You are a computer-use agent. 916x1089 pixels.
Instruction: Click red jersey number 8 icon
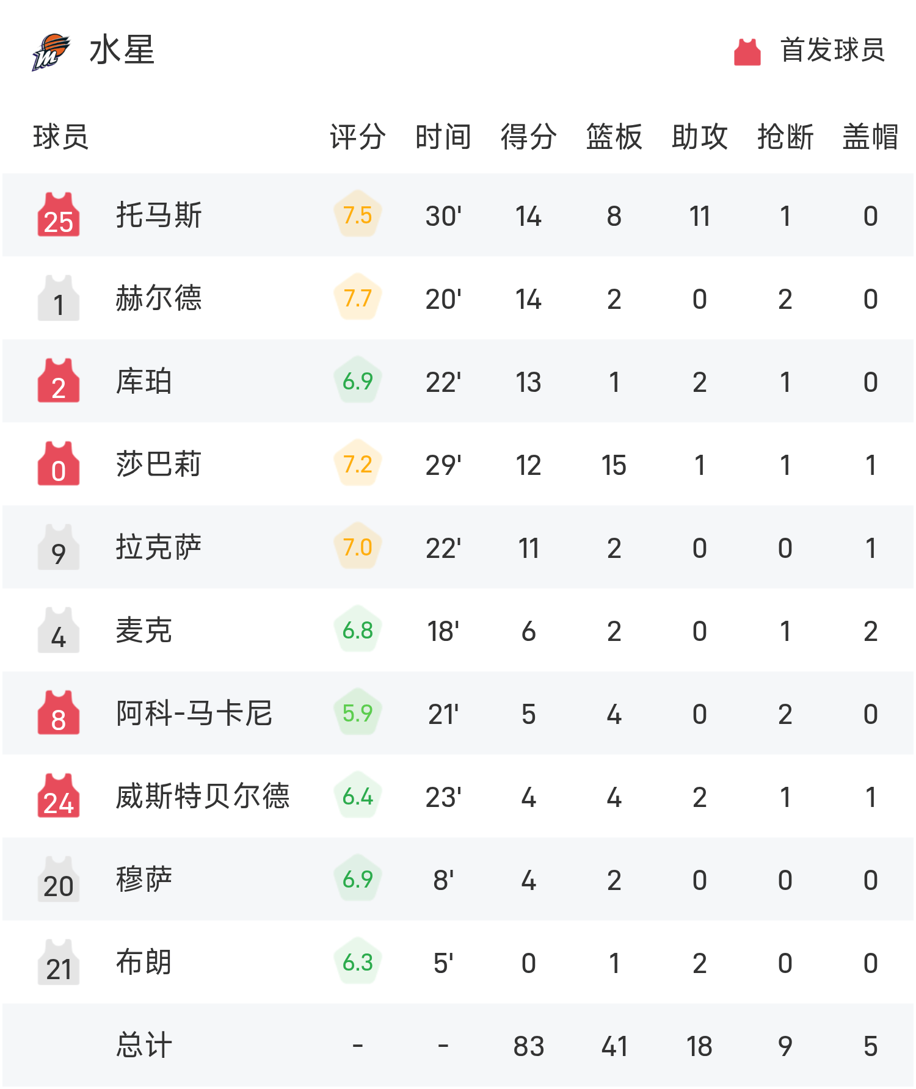pos(59,713)
